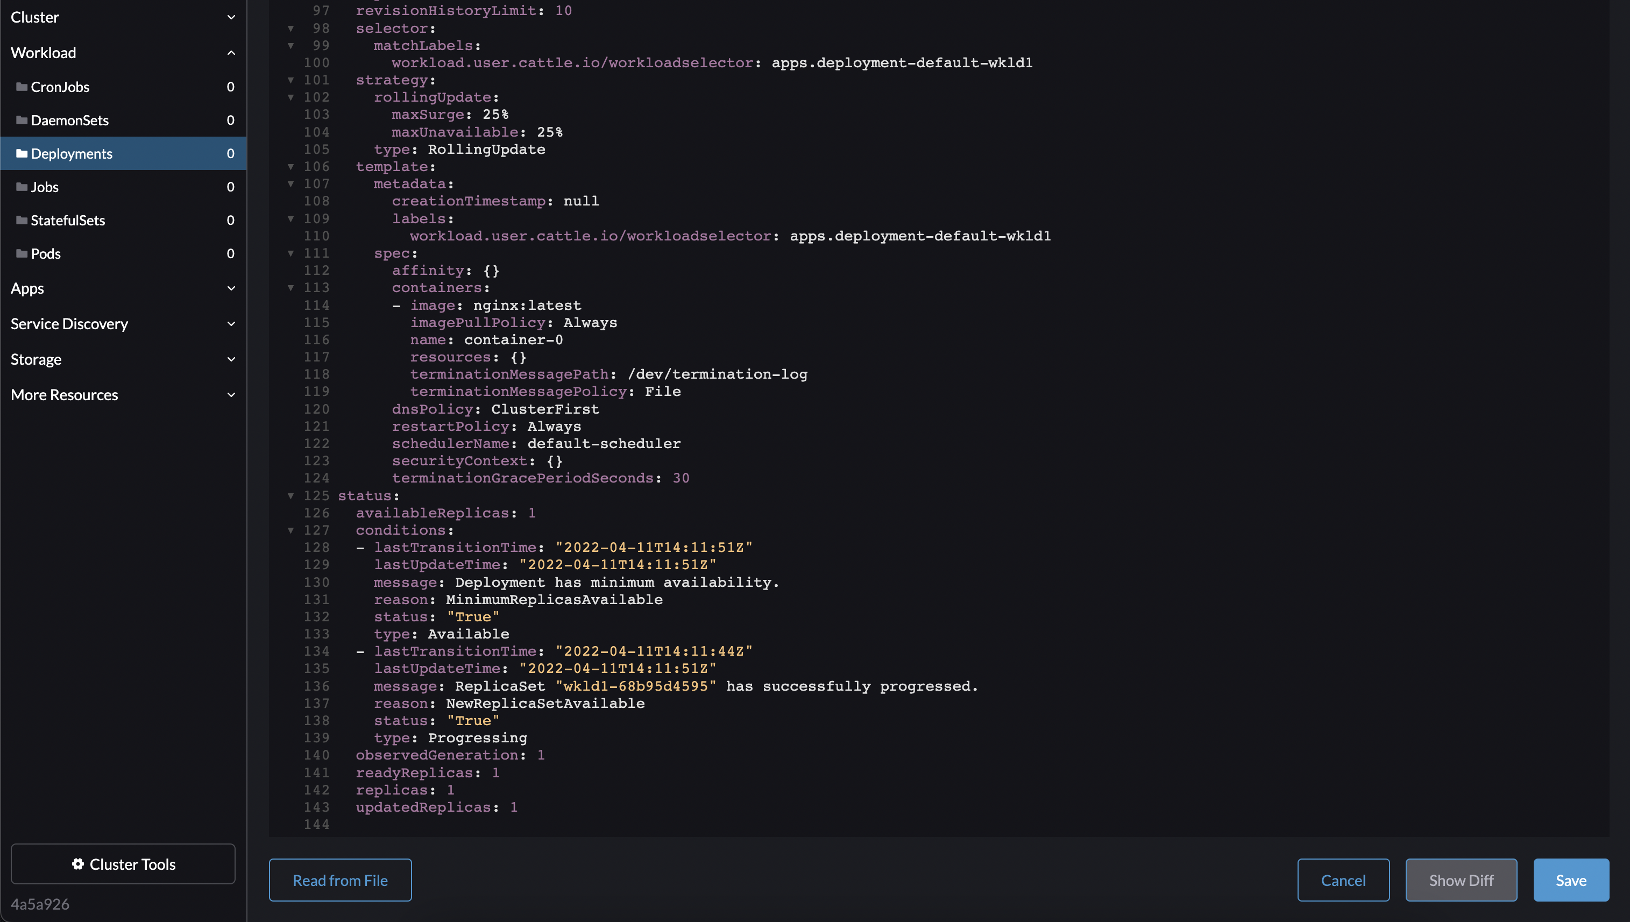Click the Show Diff button
The height and width of the screenshot is (922, 1630).
tap(1461, 880)
